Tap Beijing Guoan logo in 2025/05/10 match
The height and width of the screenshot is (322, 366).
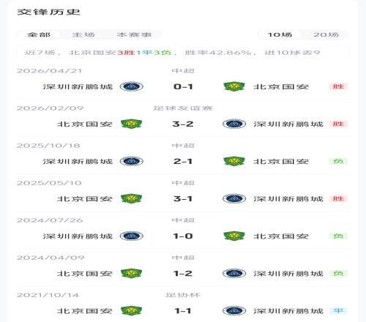[132, 198]
